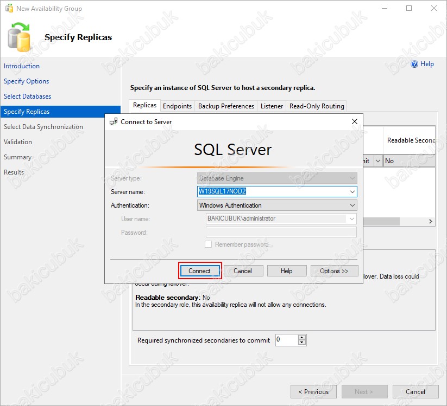
Task: Open the availability mode dropdown arrow in grid
Action: pos(377,161)
